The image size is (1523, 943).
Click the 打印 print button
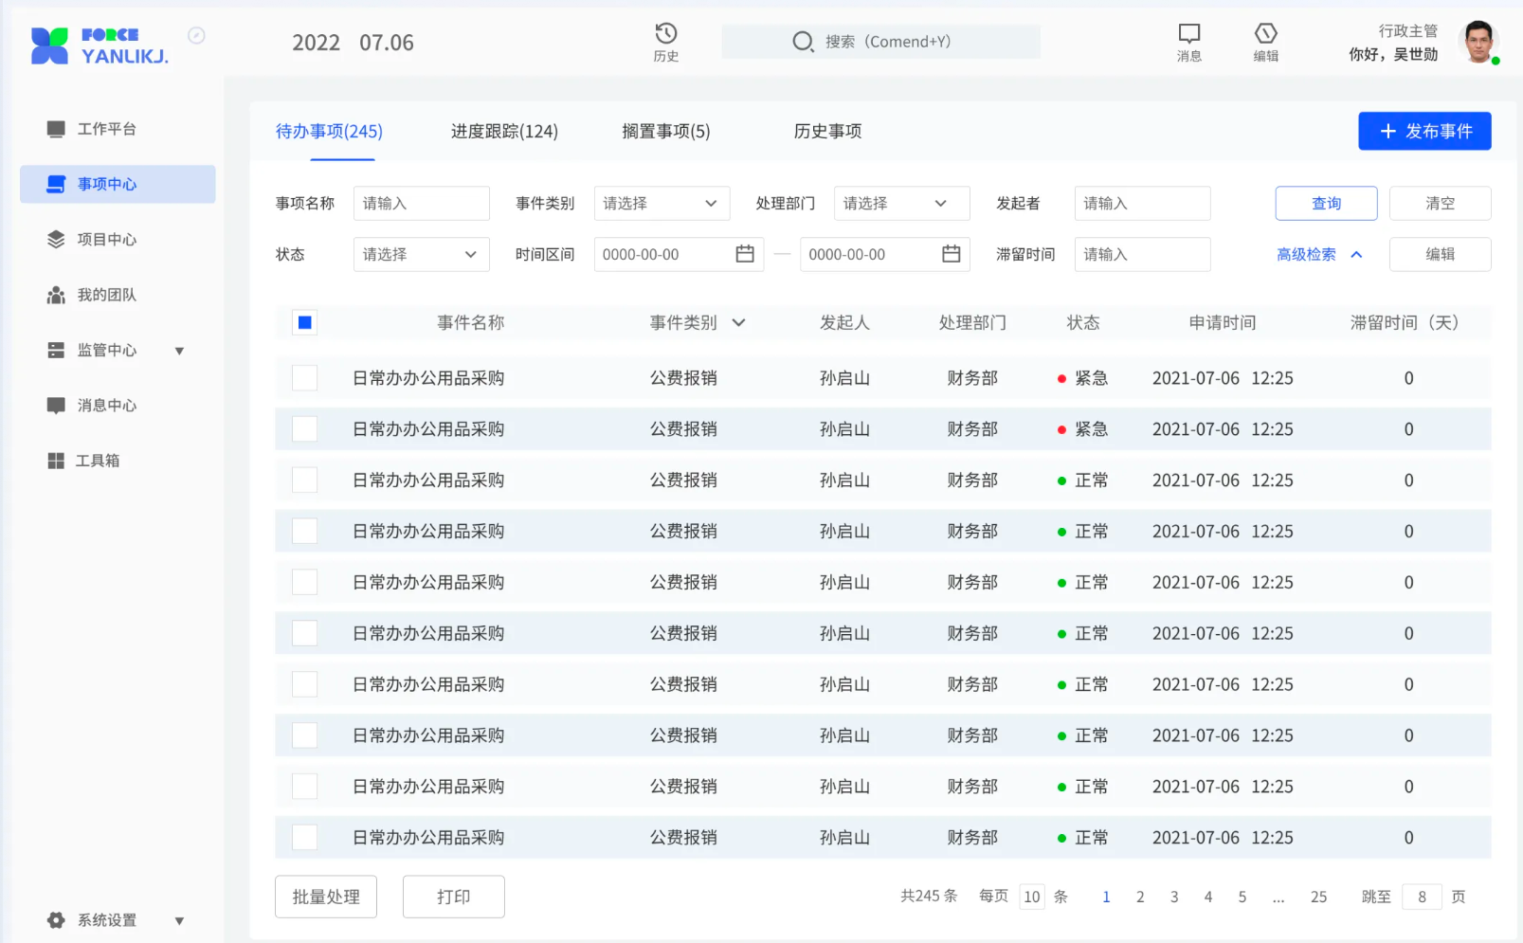coord(453,897)
